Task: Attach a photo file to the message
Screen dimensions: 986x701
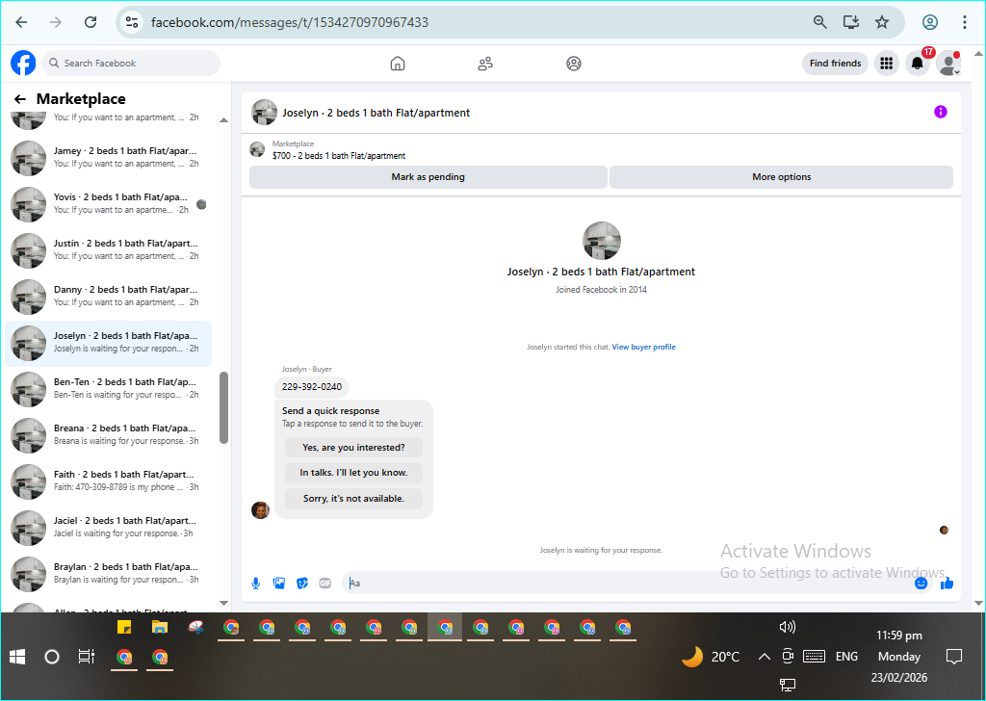Action: tap(278, 584)
